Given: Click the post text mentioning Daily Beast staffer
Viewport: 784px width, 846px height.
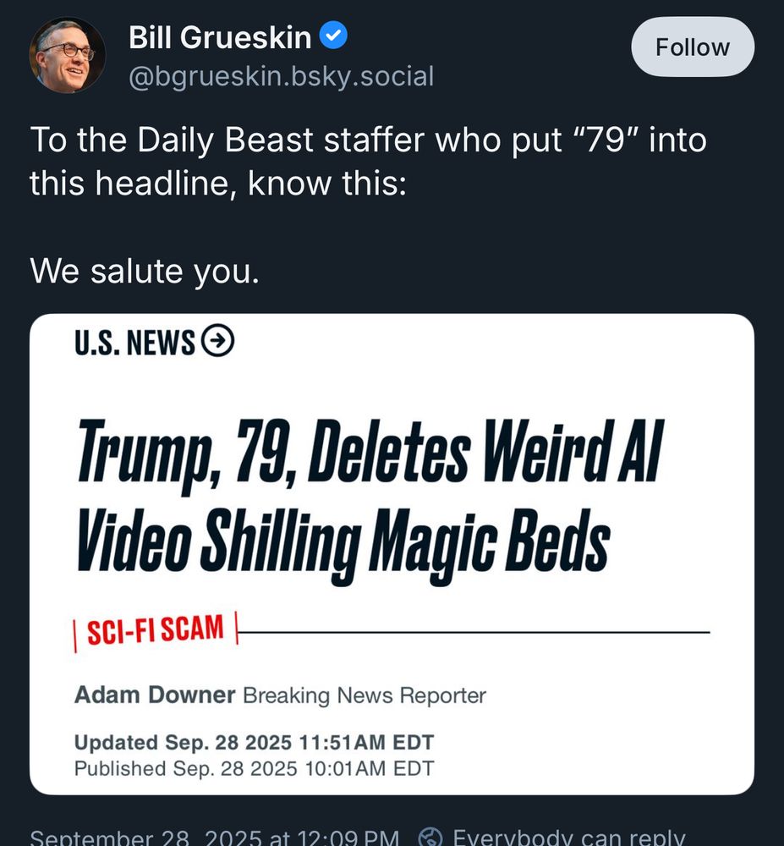Looking at the screenshot, I should pos(368,162).
